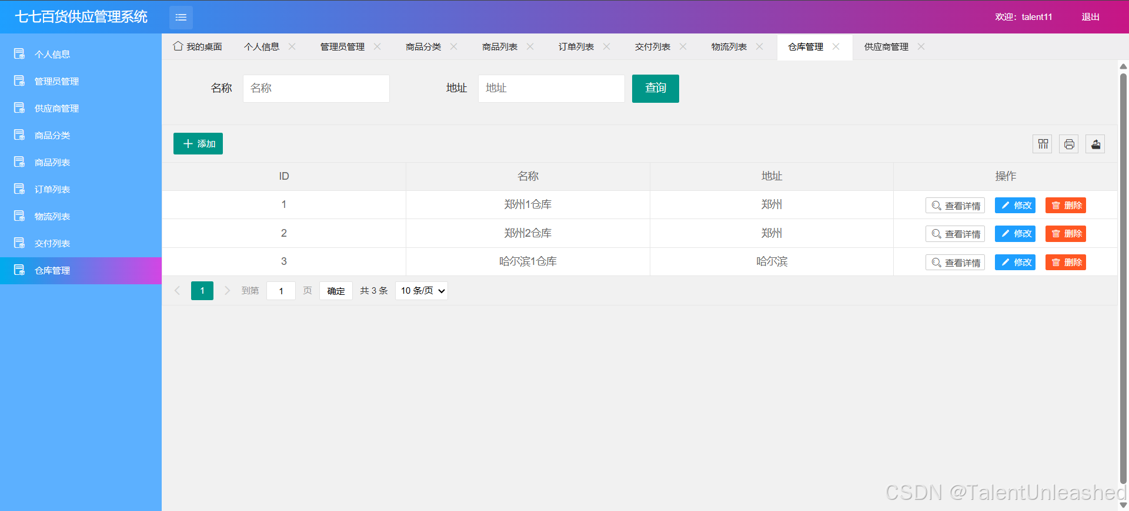The image size is (1129, 511).
Task: Switch to 我的桌面 home tab
Action: point(198,46)
